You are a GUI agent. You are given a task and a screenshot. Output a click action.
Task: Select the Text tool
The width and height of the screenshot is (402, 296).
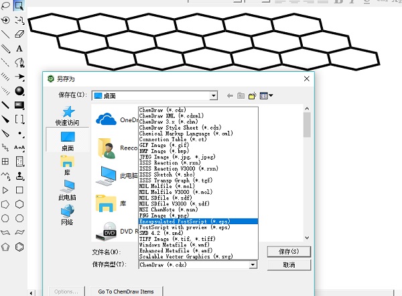[19, 48]
